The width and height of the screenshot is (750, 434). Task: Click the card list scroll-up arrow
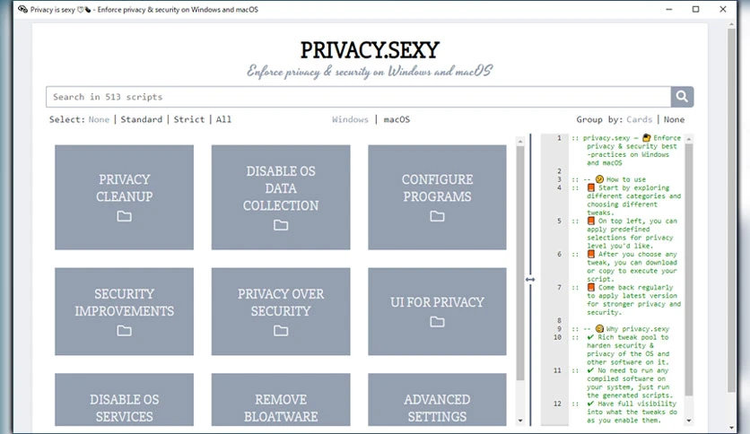point(520,142)
